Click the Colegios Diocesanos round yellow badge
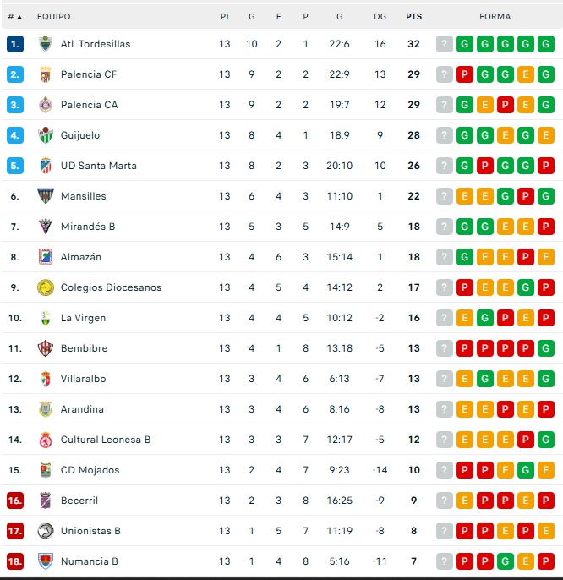The height and width of the screenshot is (580, 563). 46,287
